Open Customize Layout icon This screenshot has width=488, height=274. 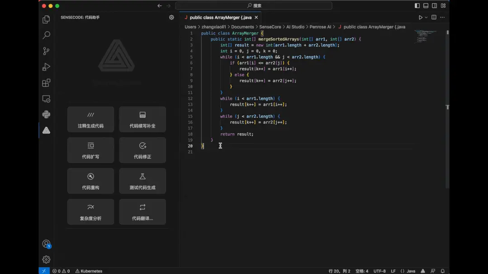pos(443,5)
